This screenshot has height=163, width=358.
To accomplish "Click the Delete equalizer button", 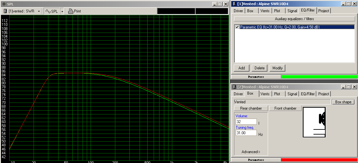I will (x=260, y=68).
